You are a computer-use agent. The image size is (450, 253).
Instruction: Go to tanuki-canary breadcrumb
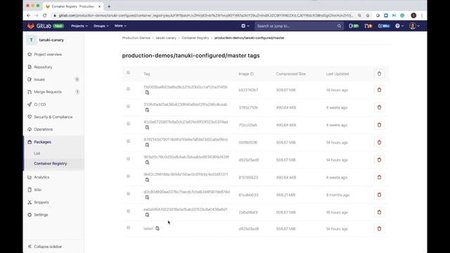coord(166,38)
